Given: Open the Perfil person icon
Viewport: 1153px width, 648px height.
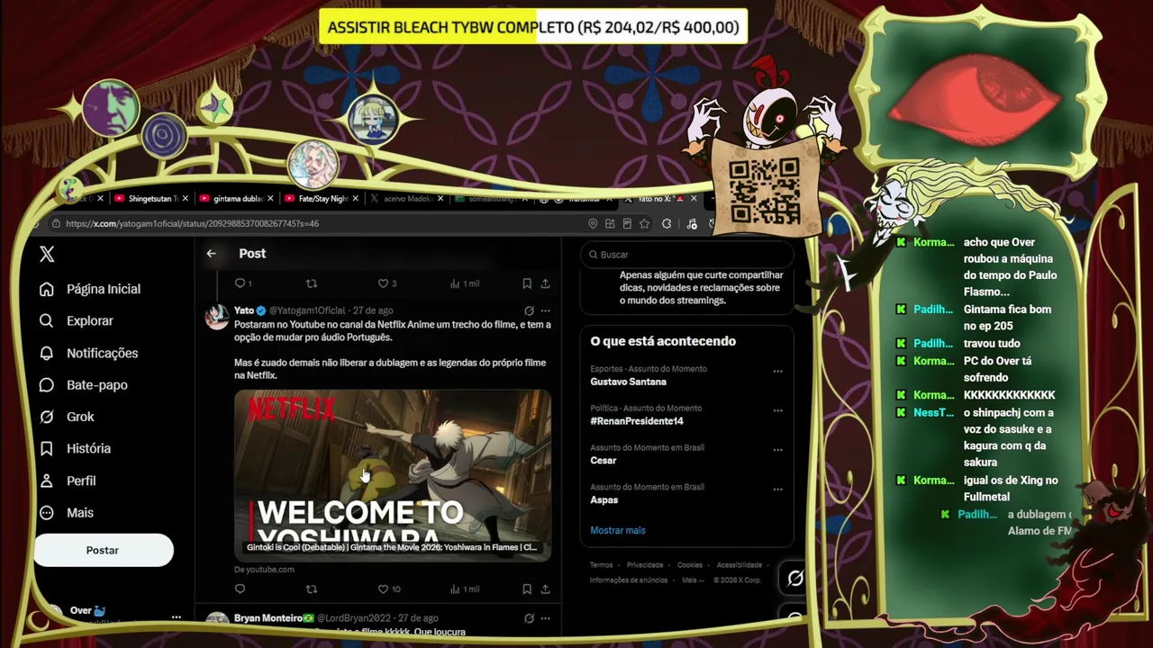Looking at the screenshot, I should click(47, 481).
